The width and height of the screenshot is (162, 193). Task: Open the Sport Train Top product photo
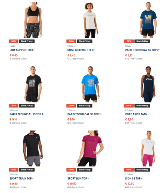click(x=33, y=148)
